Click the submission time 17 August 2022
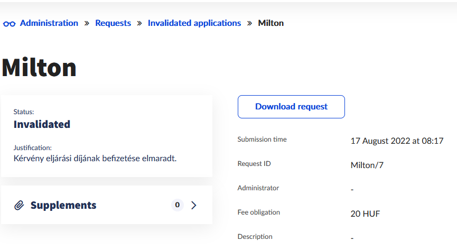Image resolution: width=457 pixels, height=250 pixels. tap(397, 141)
